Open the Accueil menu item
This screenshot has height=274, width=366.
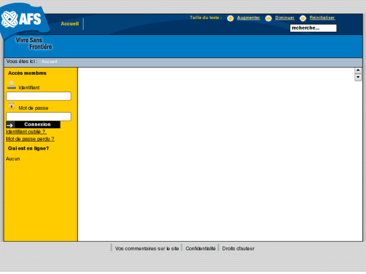[69, 24]
